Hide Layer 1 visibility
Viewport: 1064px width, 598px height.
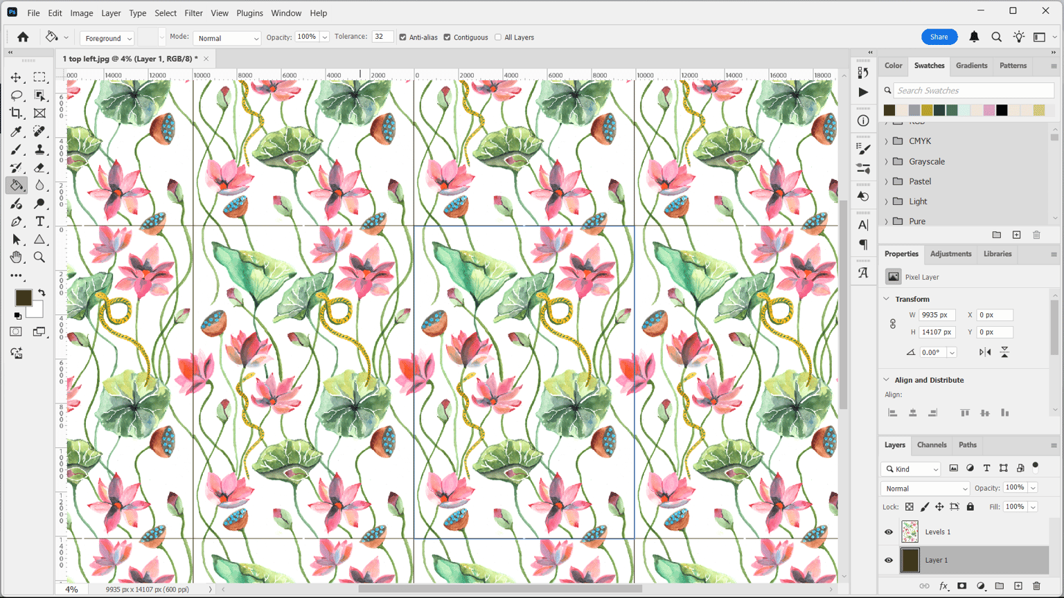coord(889,560)
